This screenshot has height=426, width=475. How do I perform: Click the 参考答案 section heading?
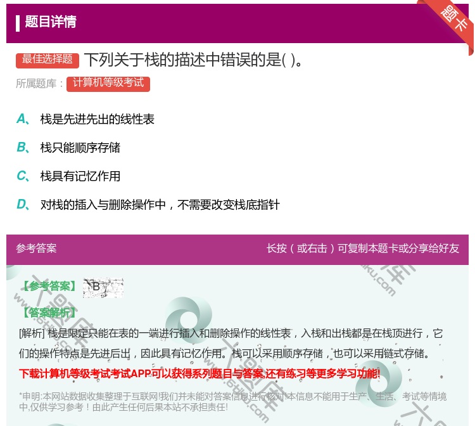(36, 248)
